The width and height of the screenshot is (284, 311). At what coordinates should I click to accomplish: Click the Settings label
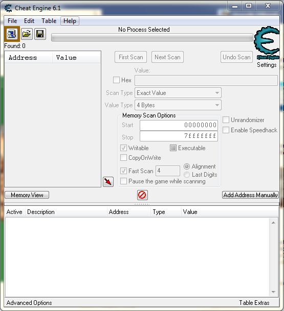coord(267,65)
